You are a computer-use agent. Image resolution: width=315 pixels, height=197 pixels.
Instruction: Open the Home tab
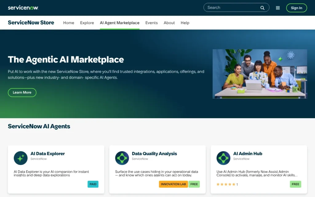pyautogui.click(x=69, y=23)
